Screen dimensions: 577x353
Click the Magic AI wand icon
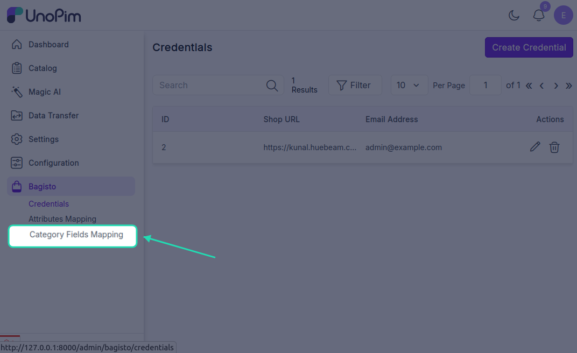point(17,92)
